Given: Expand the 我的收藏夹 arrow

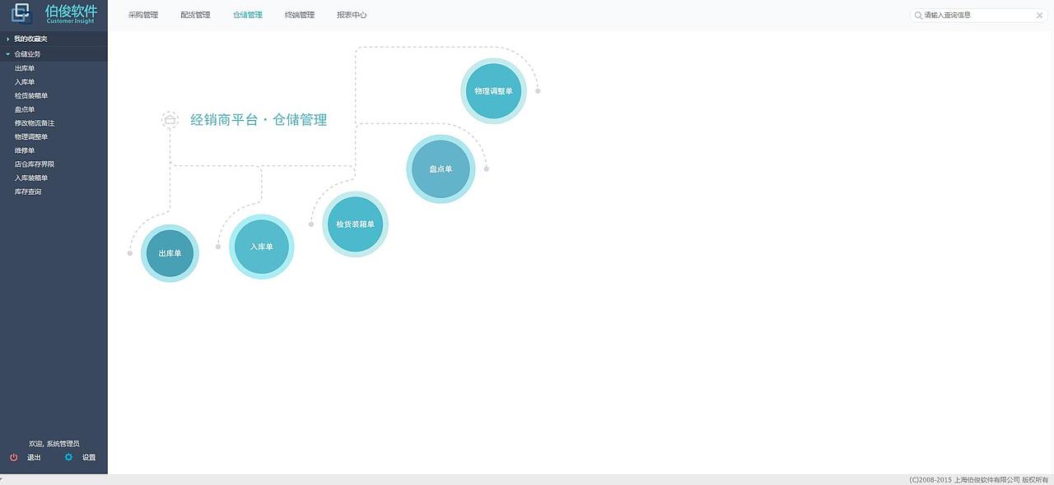Looking at the screenshot, I should 7,39.
